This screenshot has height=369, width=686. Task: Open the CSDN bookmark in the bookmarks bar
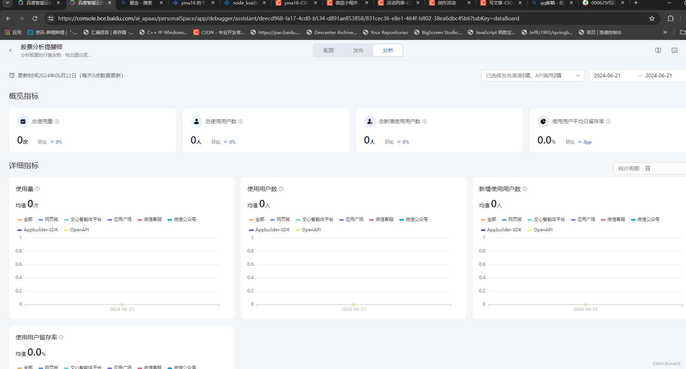pyautogui.click(x=219, y=32)
